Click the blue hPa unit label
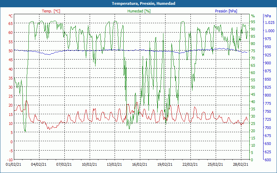The width and height of the screenshot is (277, 173). point(268,16)
